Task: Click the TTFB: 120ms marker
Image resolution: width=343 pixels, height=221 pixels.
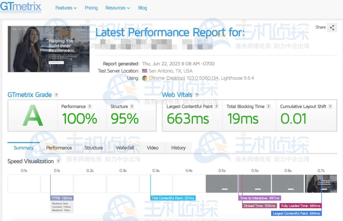Action: [x=62, y=198]
